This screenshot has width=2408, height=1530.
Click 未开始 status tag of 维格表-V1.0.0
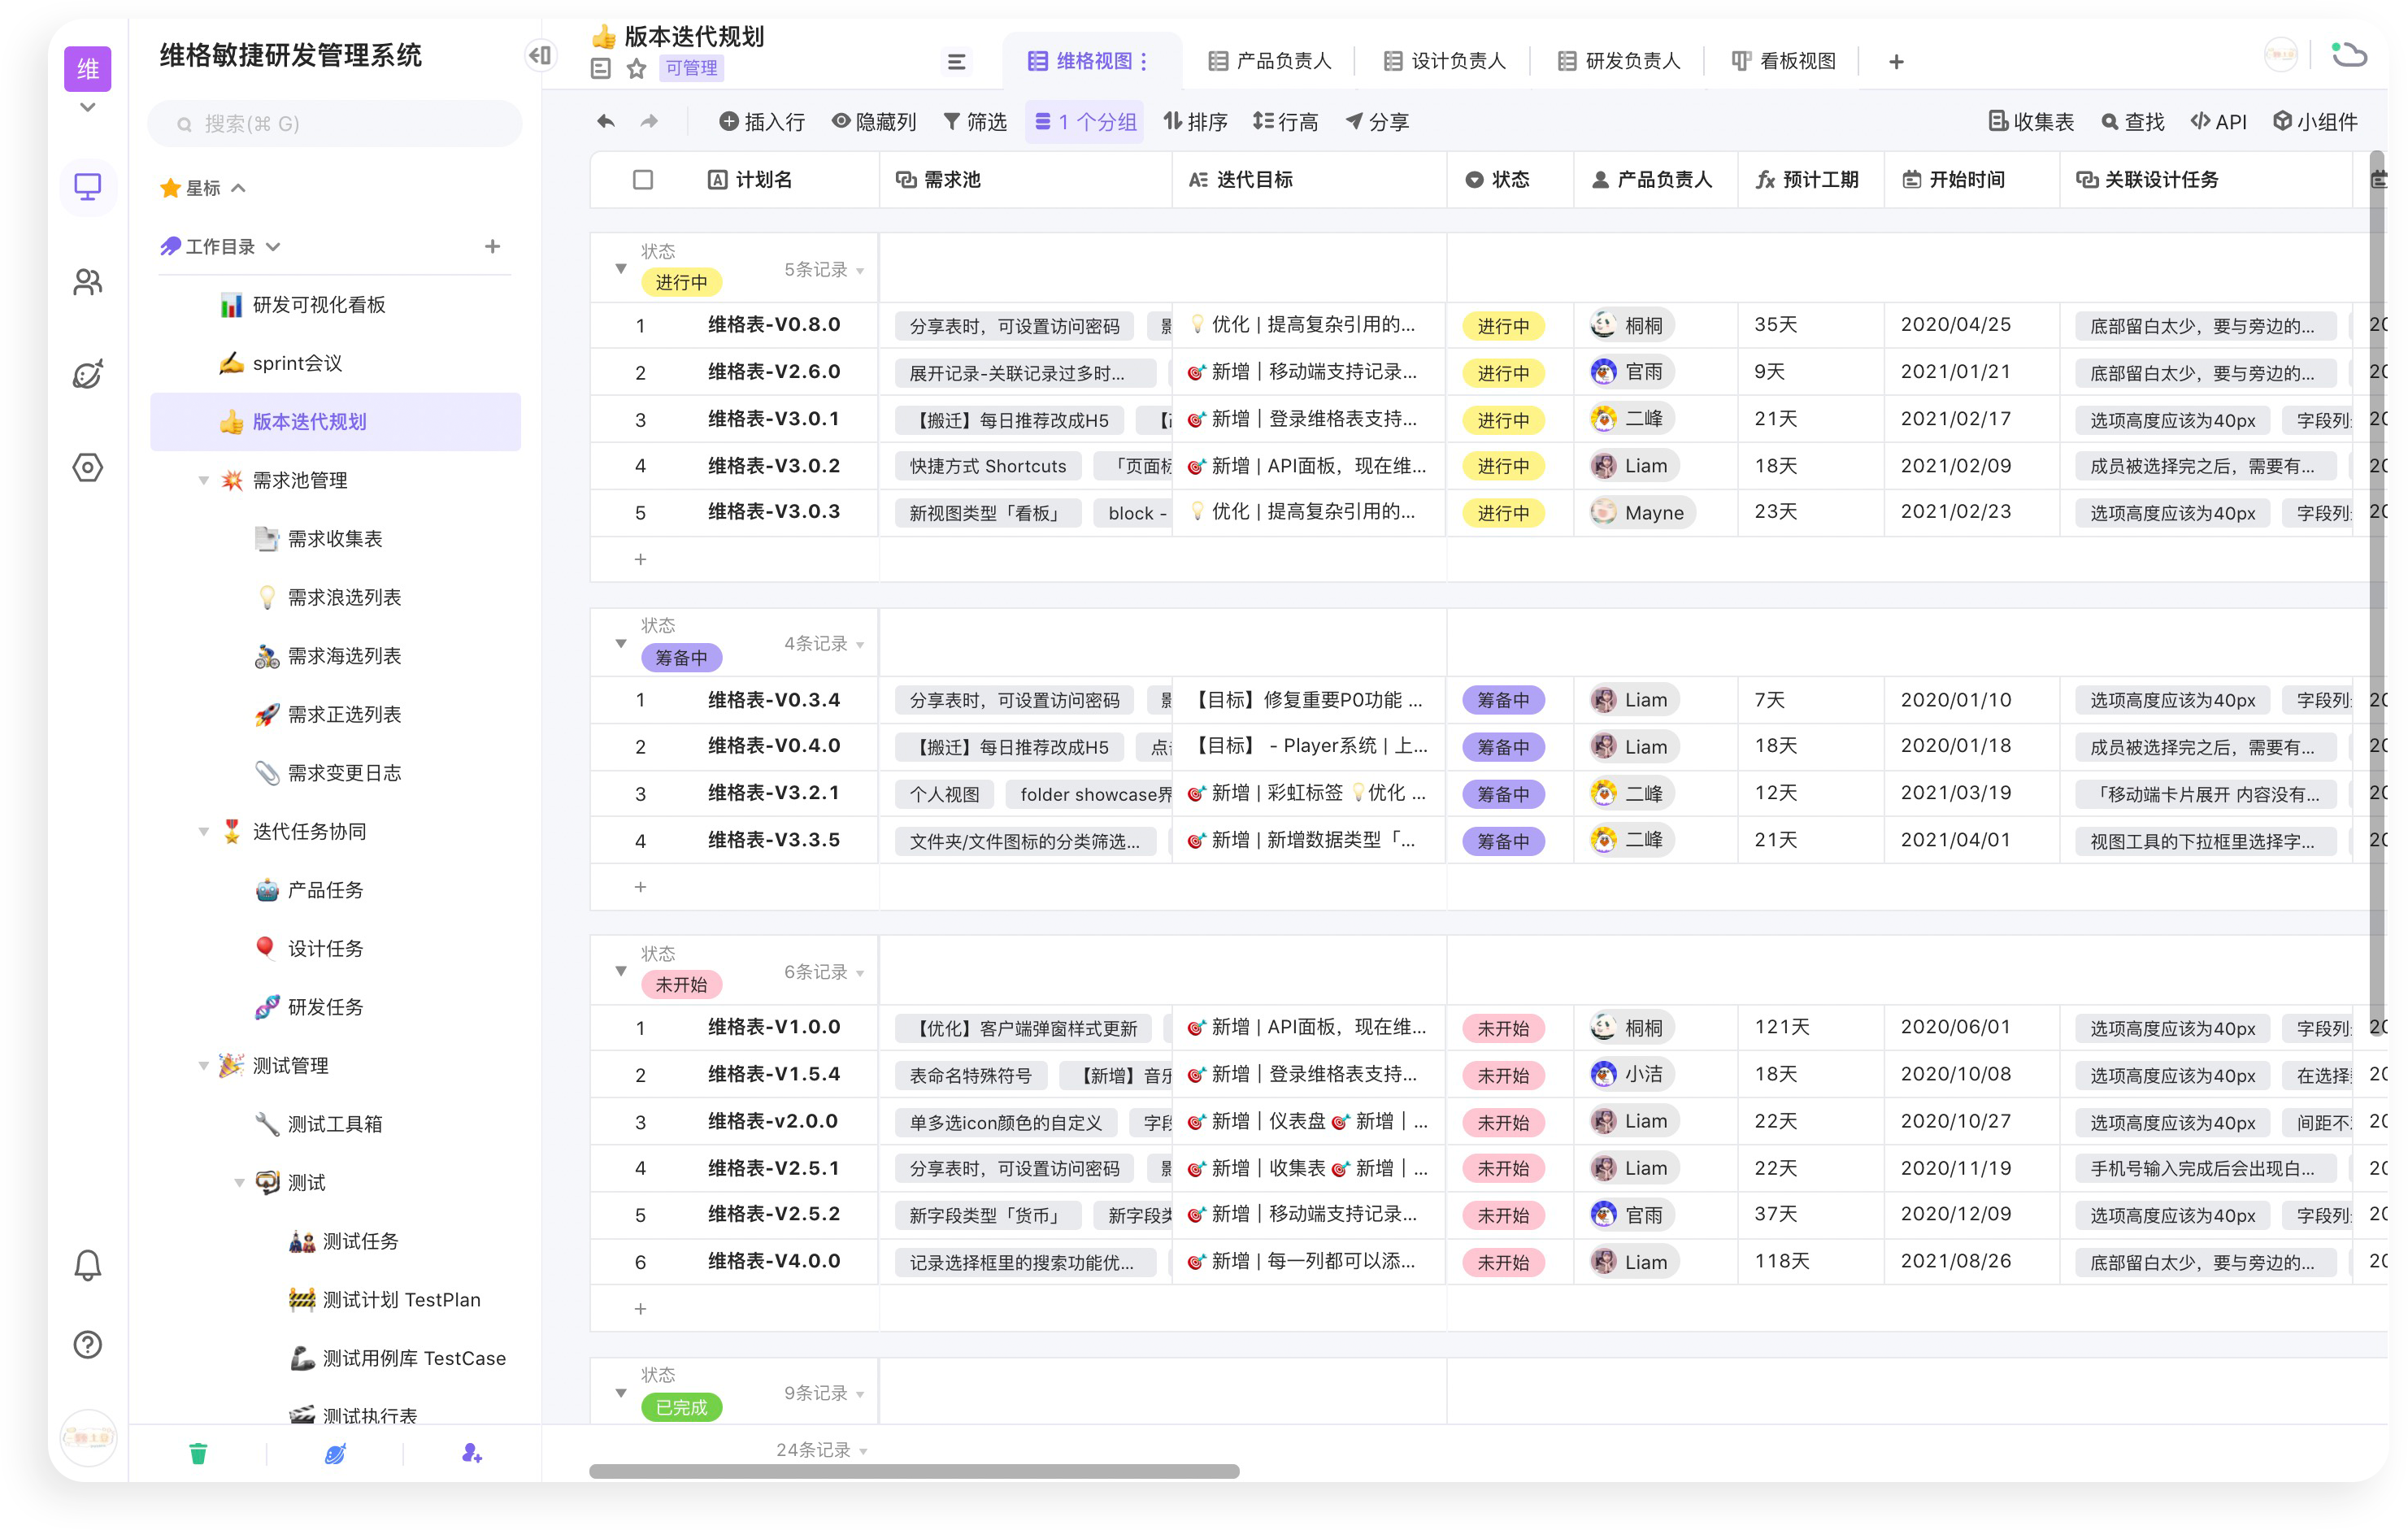click(x=1503, y=1028)
